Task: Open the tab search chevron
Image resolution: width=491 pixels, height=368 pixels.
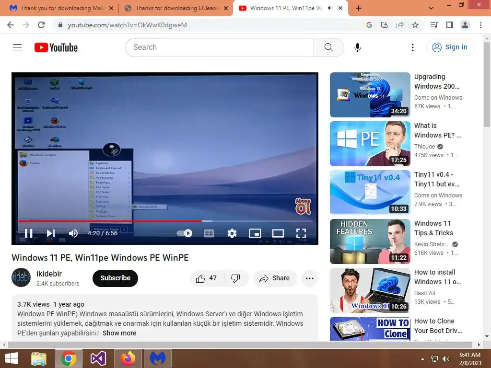Action: [431, 8]
